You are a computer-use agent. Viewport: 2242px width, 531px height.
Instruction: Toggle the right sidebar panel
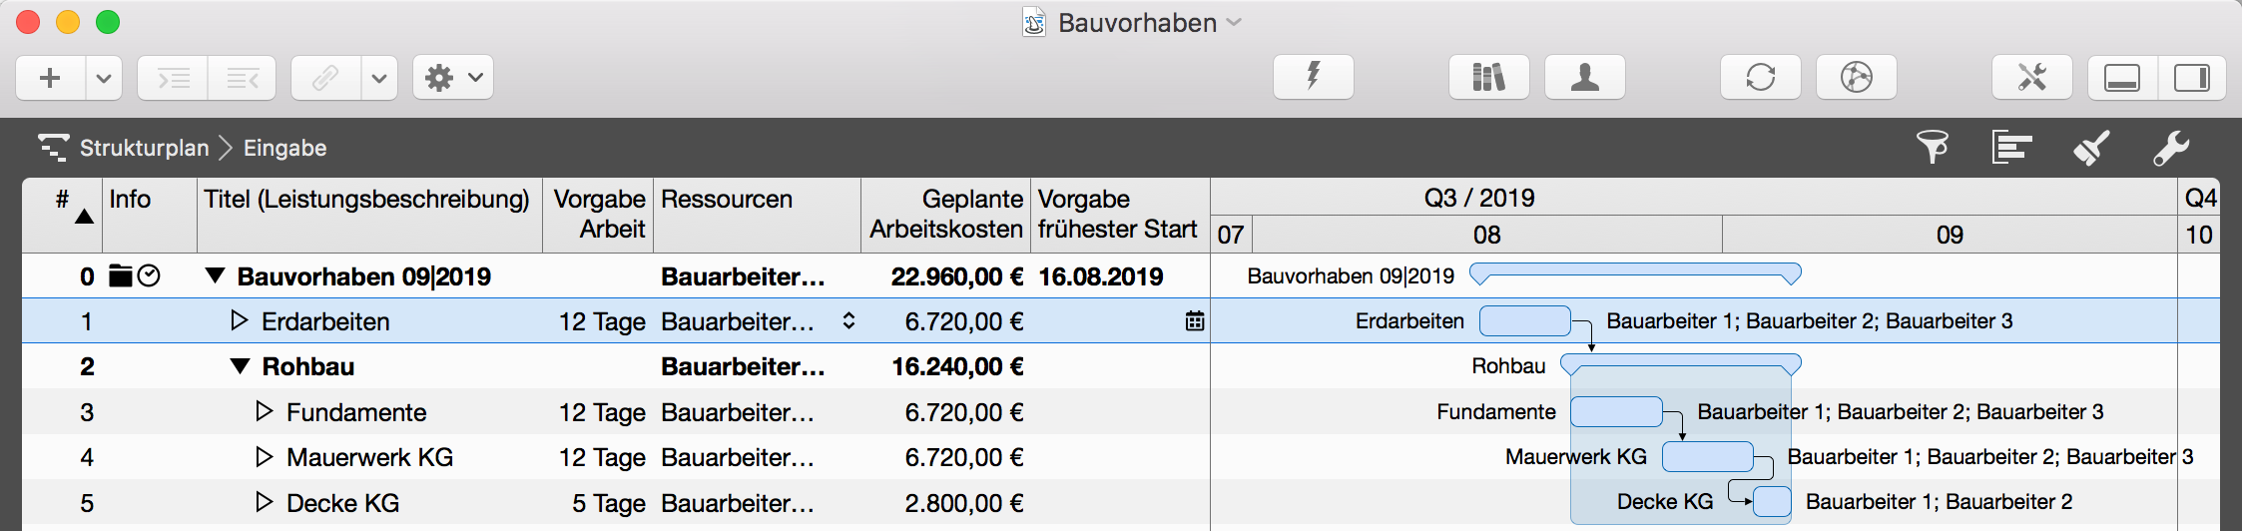pyautogui.click(x=2192, y=77)
